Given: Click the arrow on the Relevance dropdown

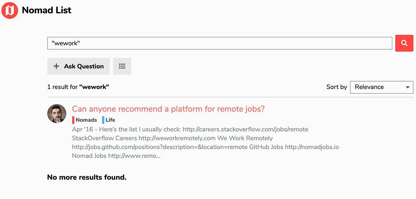Looking at the screenshot, I should click(408, 87).
